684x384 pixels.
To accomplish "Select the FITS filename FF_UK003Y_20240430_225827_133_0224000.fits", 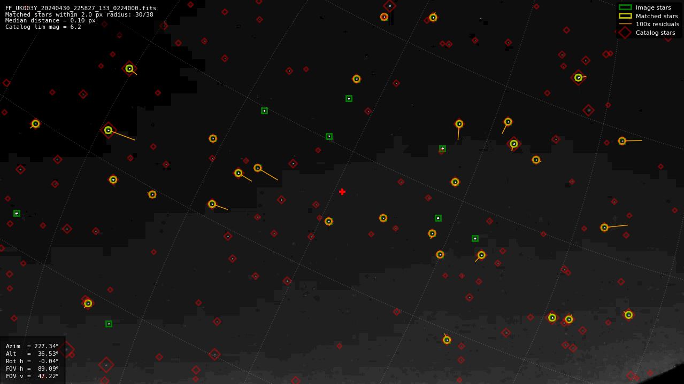I will click(x=81, y=8).
